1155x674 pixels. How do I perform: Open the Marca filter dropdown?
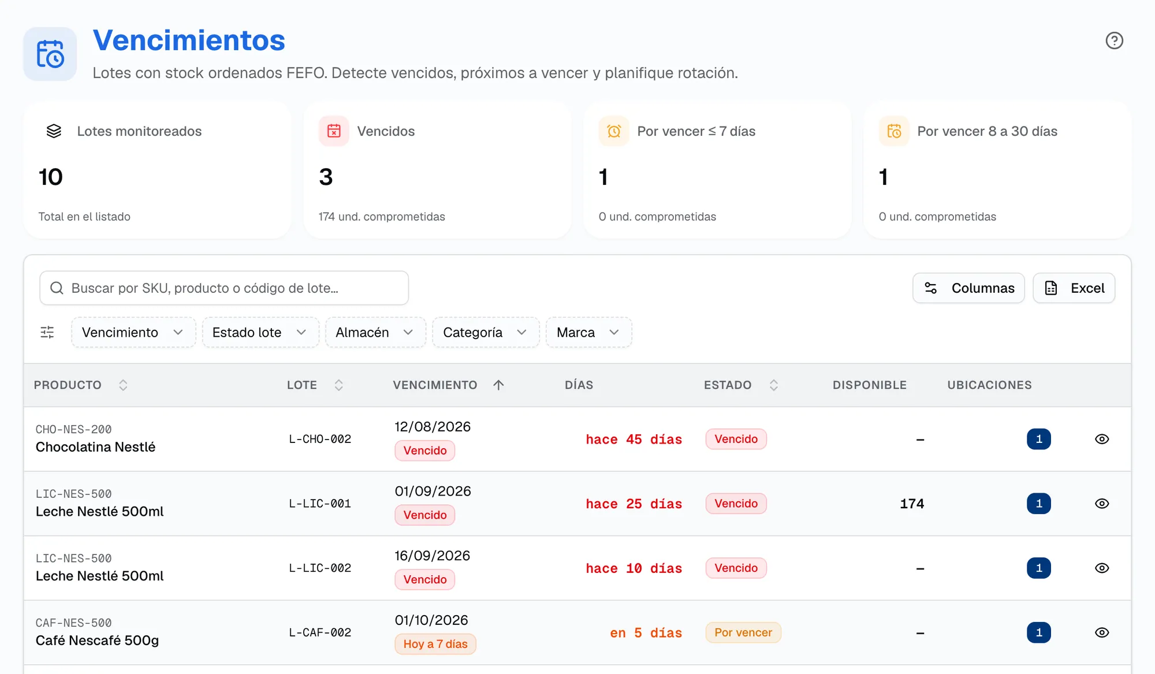click(x=588, y=332)
